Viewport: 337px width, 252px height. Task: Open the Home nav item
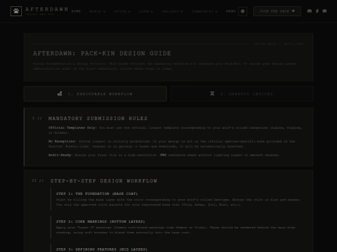(x=76, y=11)
